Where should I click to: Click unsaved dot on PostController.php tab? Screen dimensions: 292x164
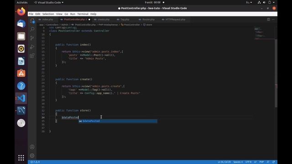coord(89,19)
